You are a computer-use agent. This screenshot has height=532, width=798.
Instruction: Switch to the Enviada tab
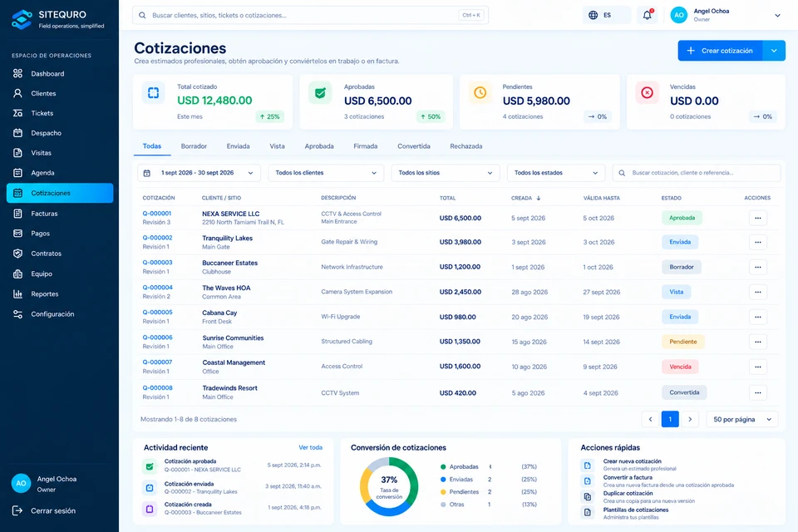[x=239, y=146]
